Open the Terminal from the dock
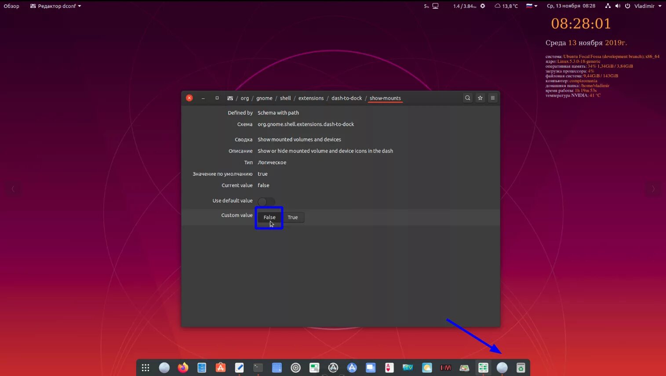 258,368
